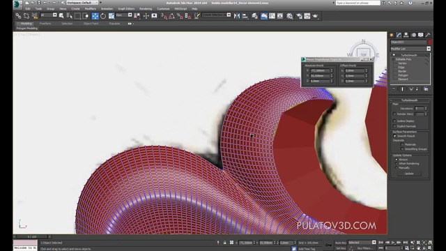Switch to the Create command panel tab
The height and width of the screenshot is (251, 446).
pos(392,35)
